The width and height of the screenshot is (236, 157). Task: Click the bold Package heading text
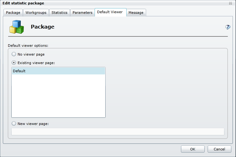click(x=42, y=27)
